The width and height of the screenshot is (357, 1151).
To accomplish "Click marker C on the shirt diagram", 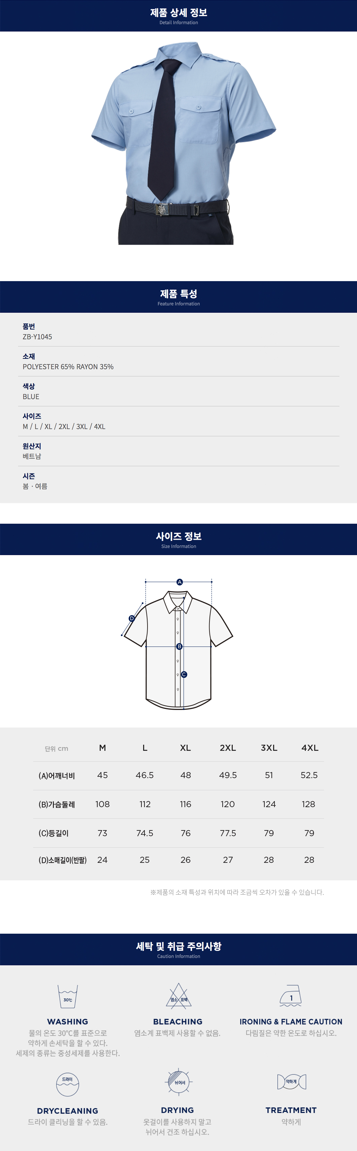I will point(184,674).
